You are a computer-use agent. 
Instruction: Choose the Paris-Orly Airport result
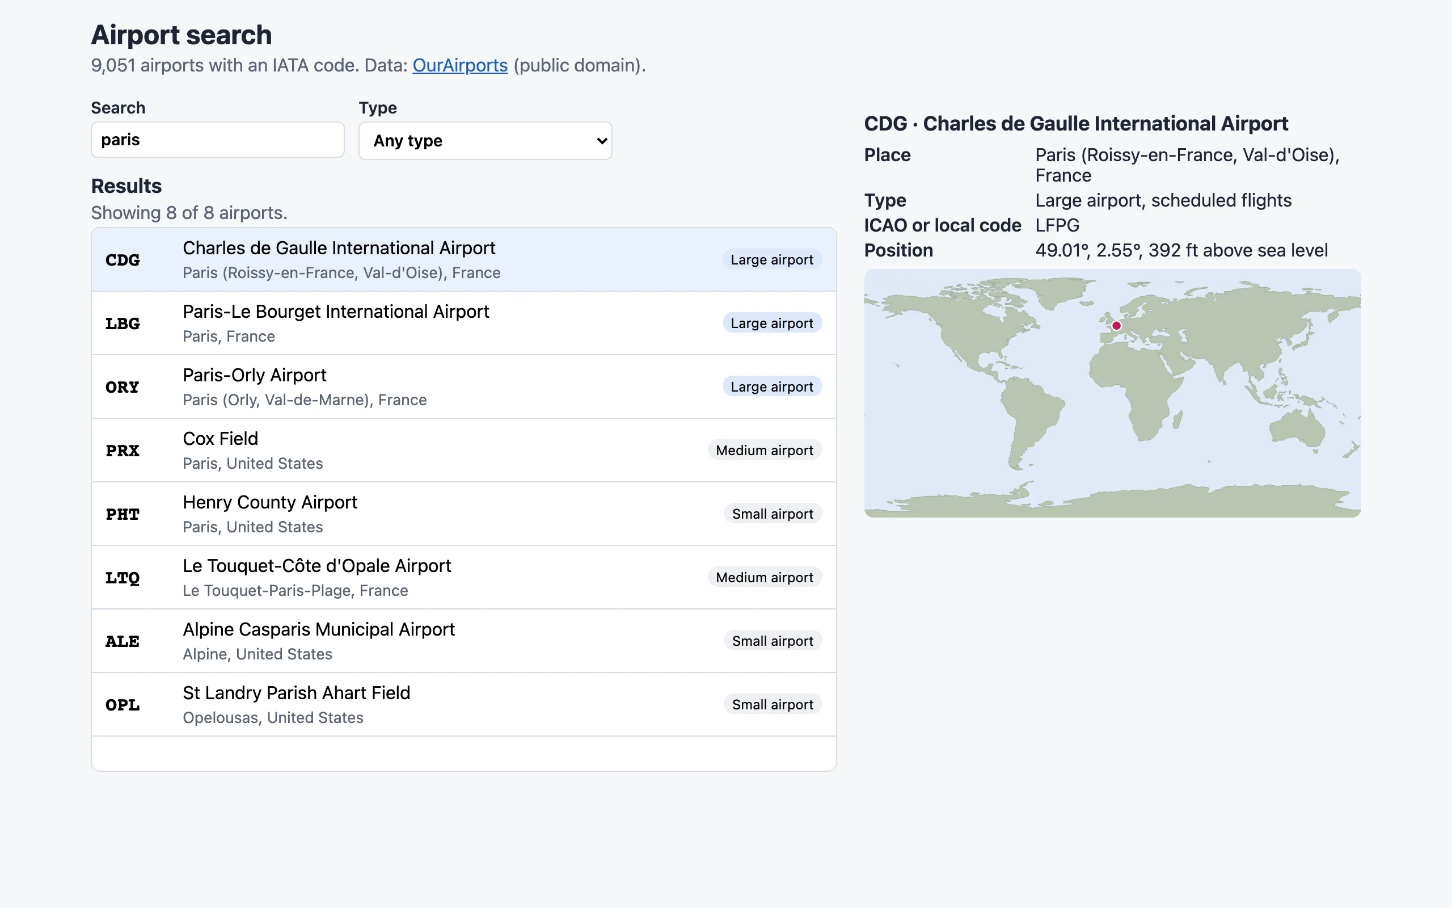(x=463, y=386)
